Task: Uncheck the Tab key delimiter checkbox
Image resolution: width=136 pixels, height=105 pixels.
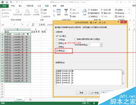Action: coord(57,36)
